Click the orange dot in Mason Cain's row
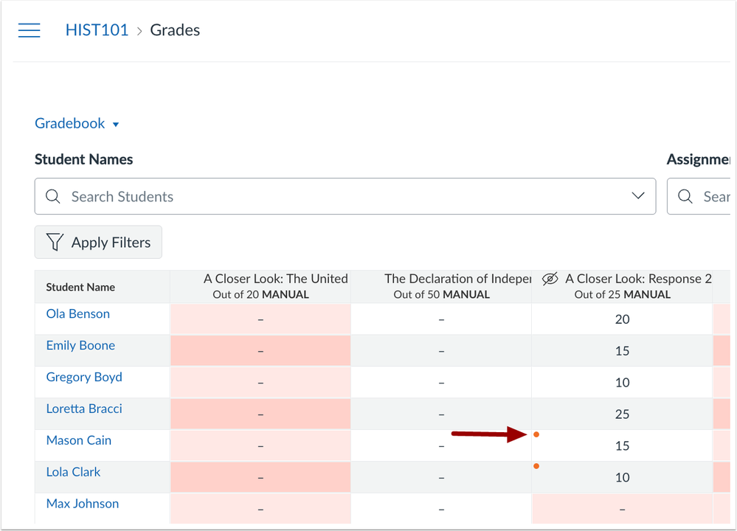The width and height of the screenshot is (737, 531). [536, 434]
